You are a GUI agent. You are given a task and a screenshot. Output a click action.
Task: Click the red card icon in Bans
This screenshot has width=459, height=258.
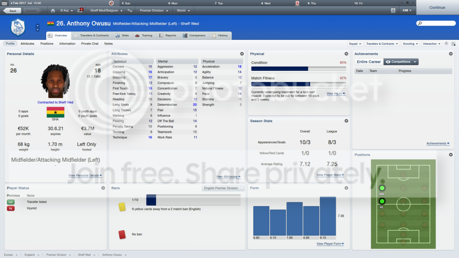[122, 234]
